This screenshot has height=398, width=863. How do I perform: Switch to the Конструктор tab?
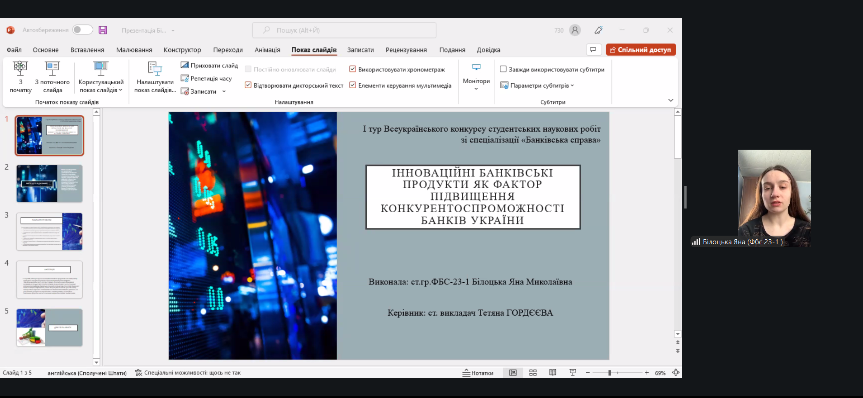tap(182, 50)
